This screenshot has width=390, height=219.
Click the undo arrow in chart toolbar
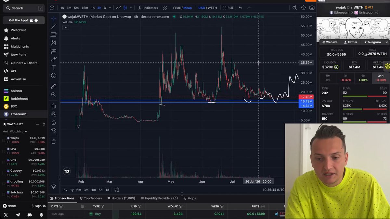(x=240, y=8)
